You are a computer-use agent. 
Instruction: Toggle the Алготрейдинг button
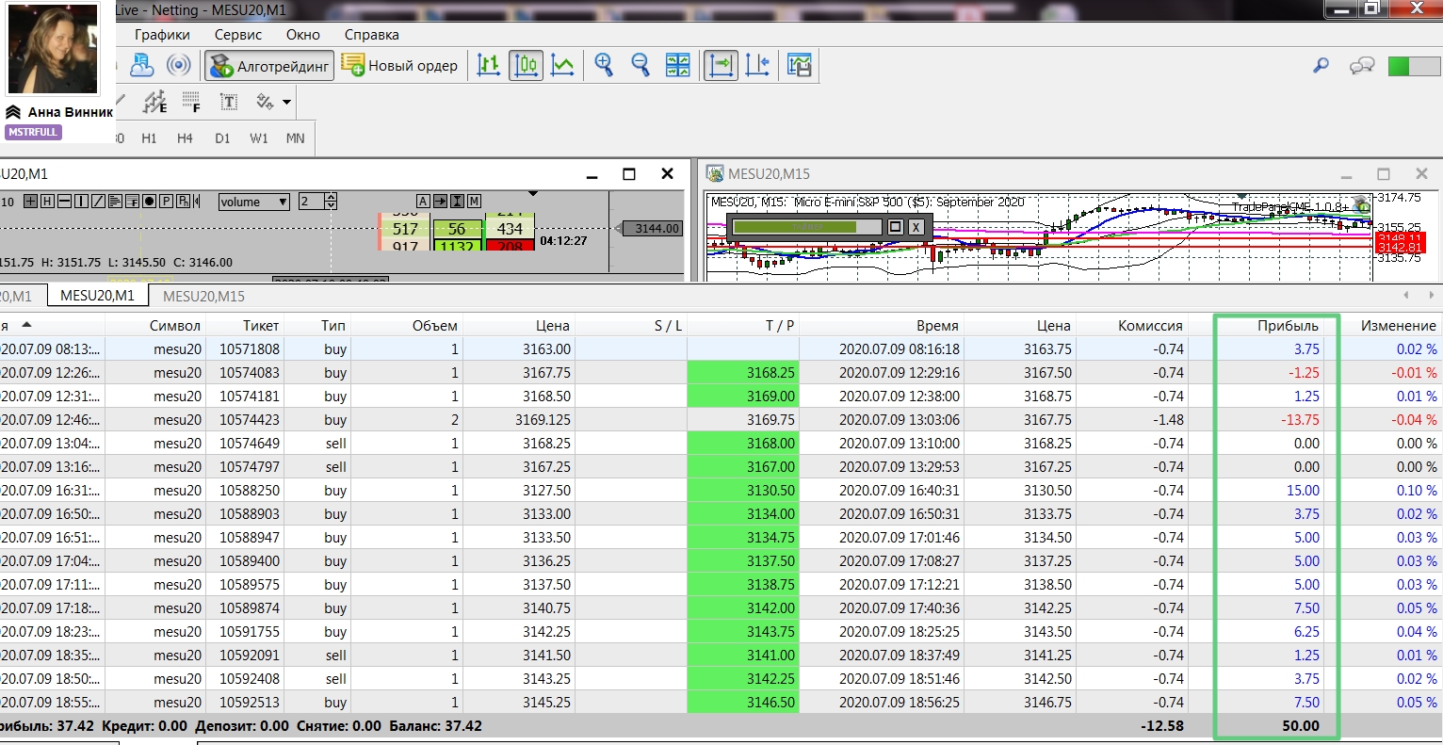pos(270,66)
